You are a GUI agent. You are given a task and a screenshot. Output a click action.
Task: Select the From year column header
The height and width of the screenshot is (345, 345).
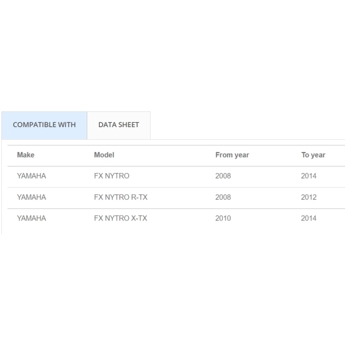pyautogui.click(x=232, y=155)
